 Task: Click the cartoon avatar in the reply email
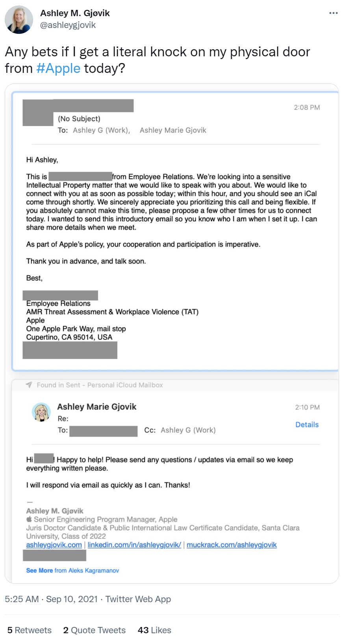(41, 412)
